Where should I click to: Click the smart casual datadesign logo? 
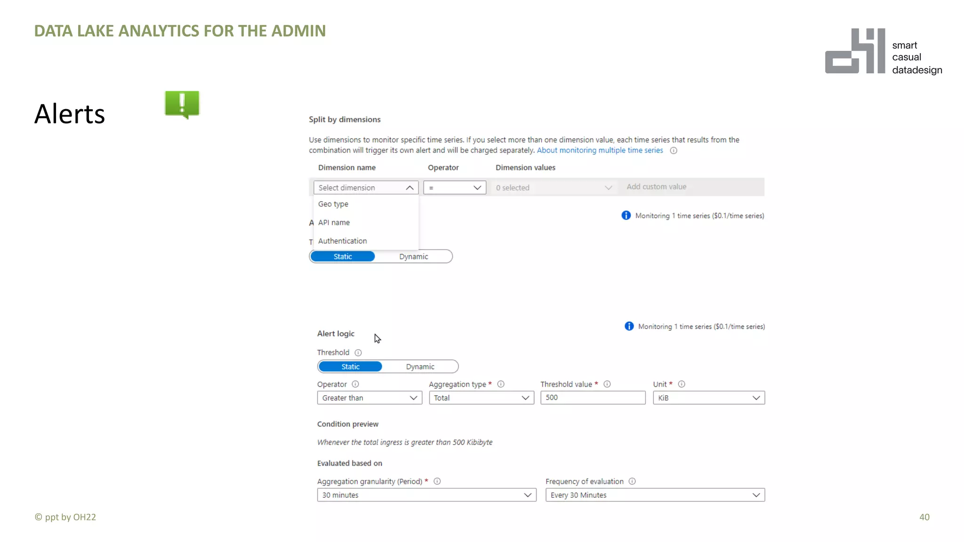coord(884,51)
